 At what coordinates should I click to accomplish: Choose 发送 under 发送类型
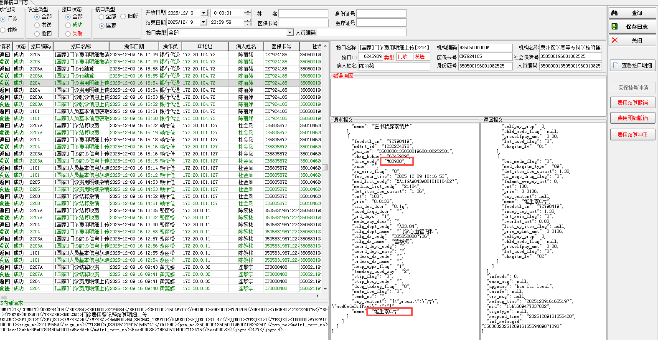(37, 25)
